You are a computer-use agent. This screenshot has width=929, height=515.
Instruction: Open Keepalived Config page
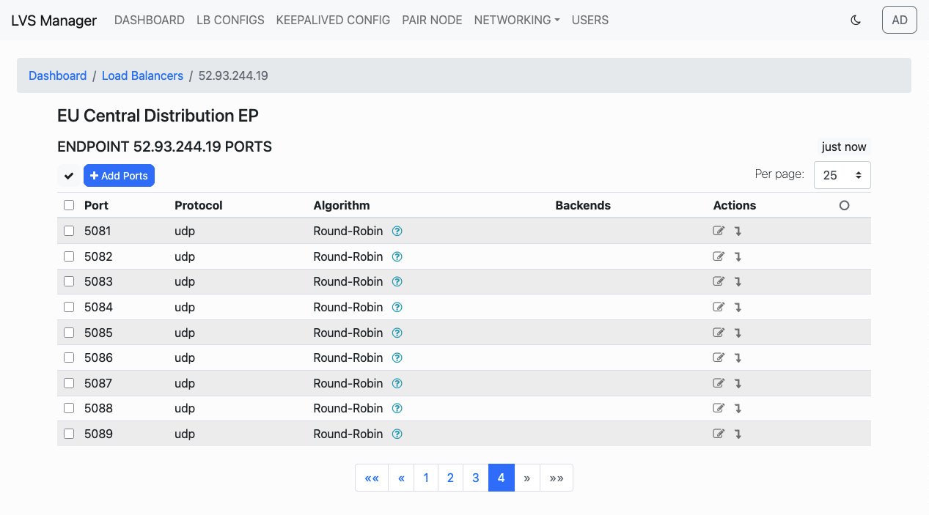[x=333, y=21]
